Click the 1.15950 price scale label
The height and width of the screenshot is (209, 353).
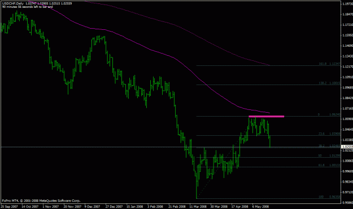(347, 35)
